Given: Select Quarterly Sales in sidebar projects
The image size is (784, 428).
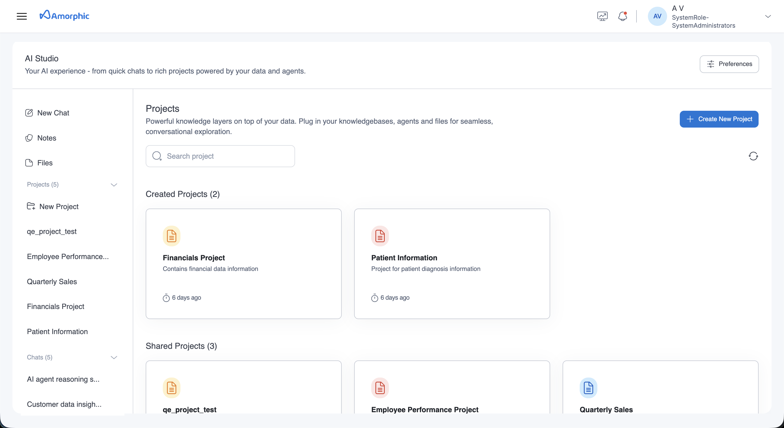Looking at the screenshot, I should point(52,282).
